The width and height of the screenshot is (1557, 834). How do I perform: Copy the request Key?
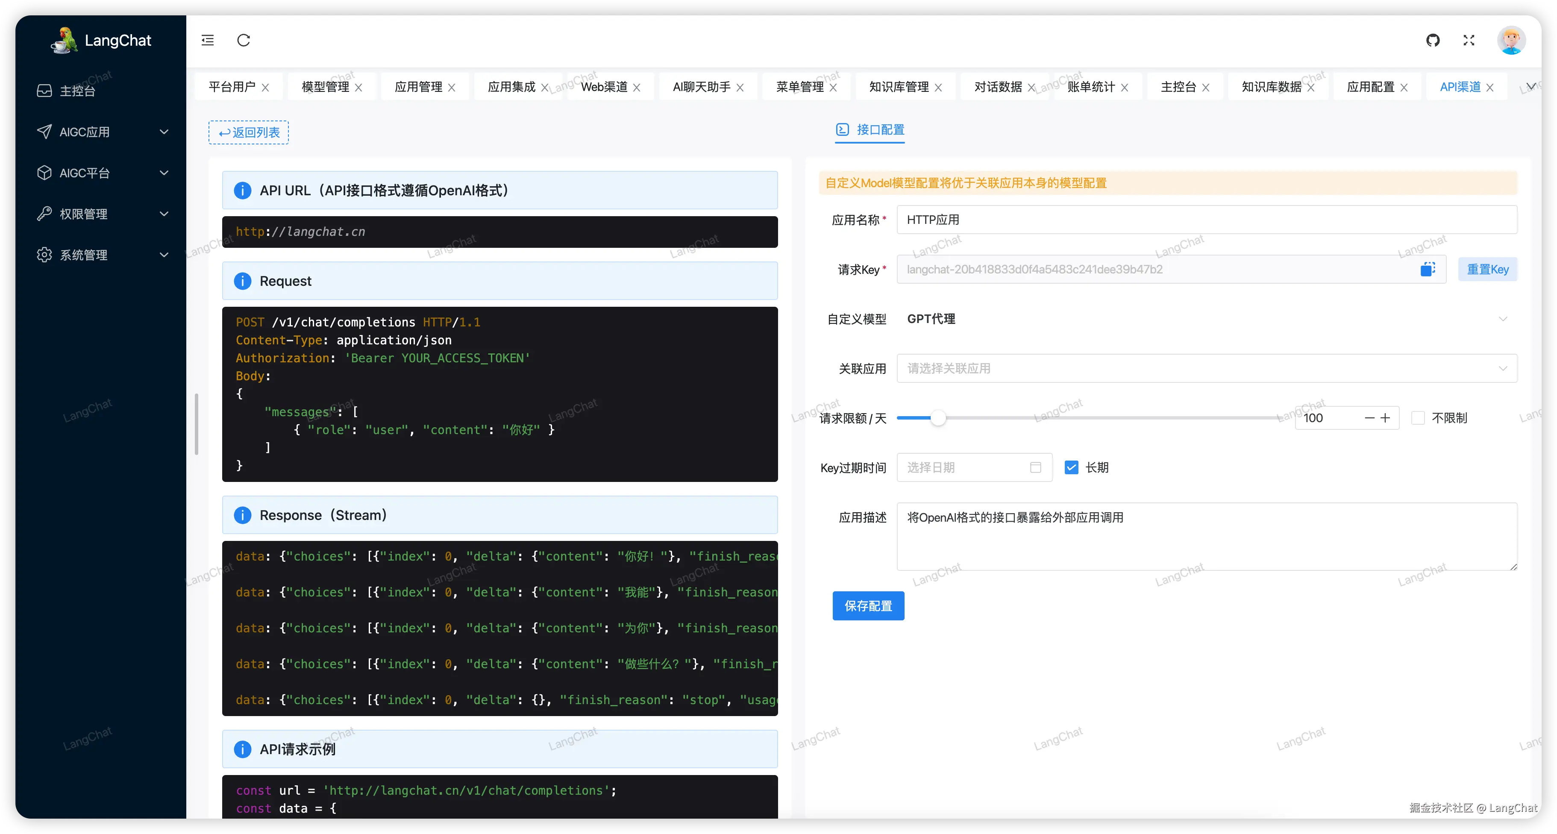tap(1428, 270)
